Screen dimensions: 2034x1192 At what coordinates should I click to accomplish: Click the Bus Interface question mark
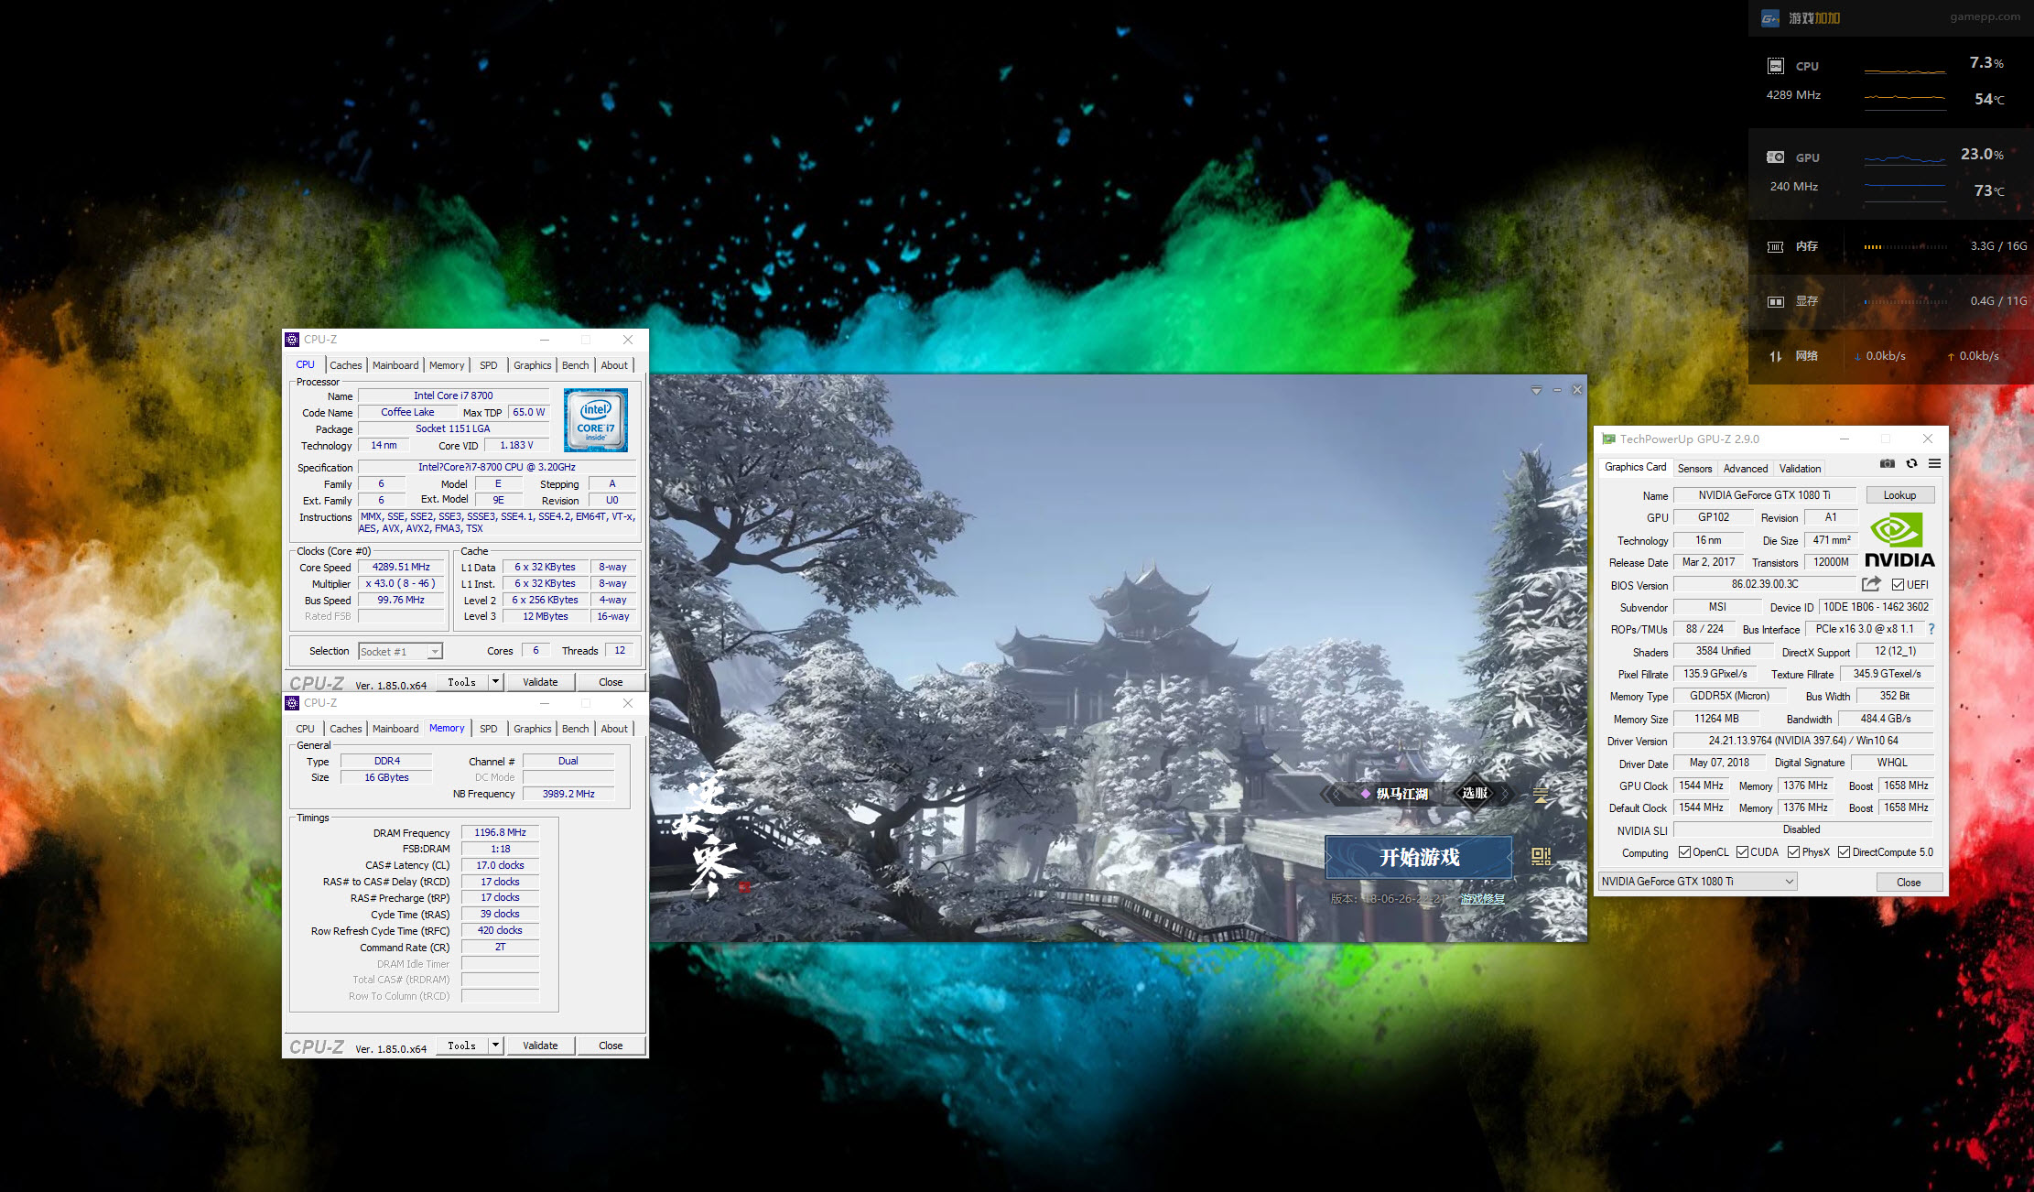1931,629
